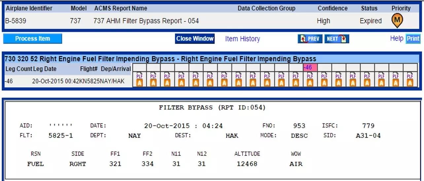
Task: Click the FILTER BYPASS (RPT ID:054) heading
Action: click(212, 108)
